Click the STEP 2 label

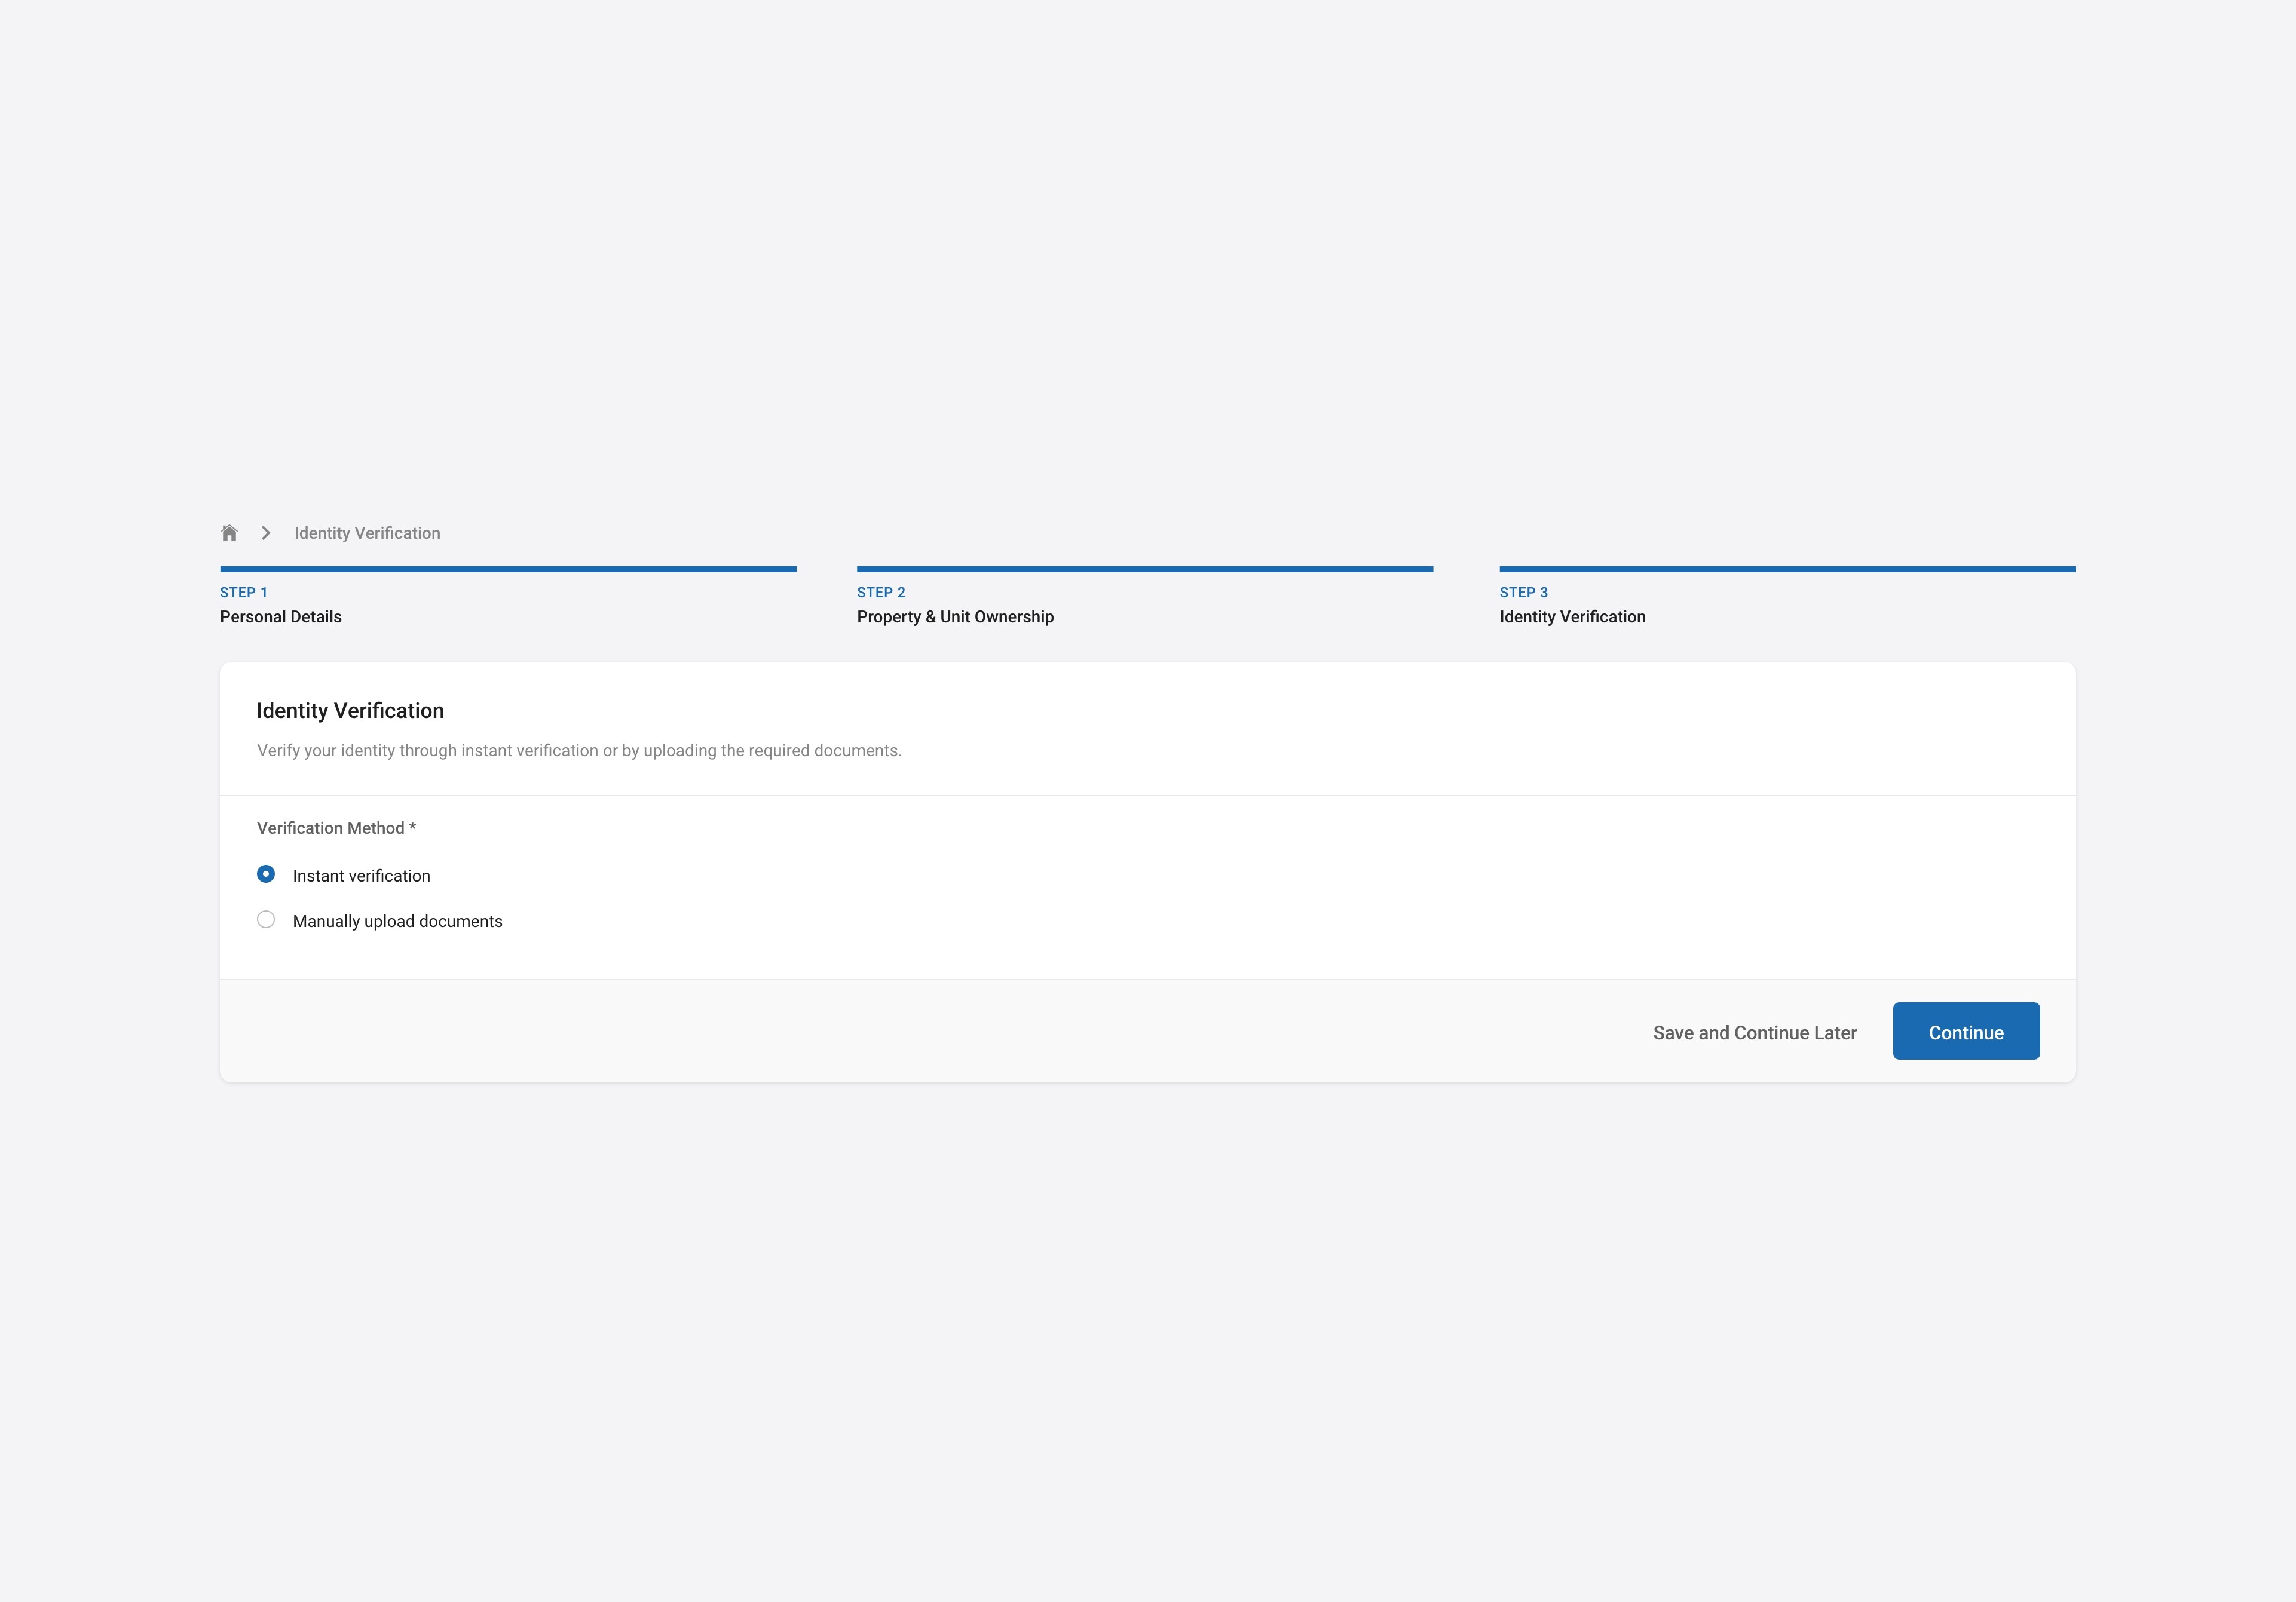[x=881, y=593]
